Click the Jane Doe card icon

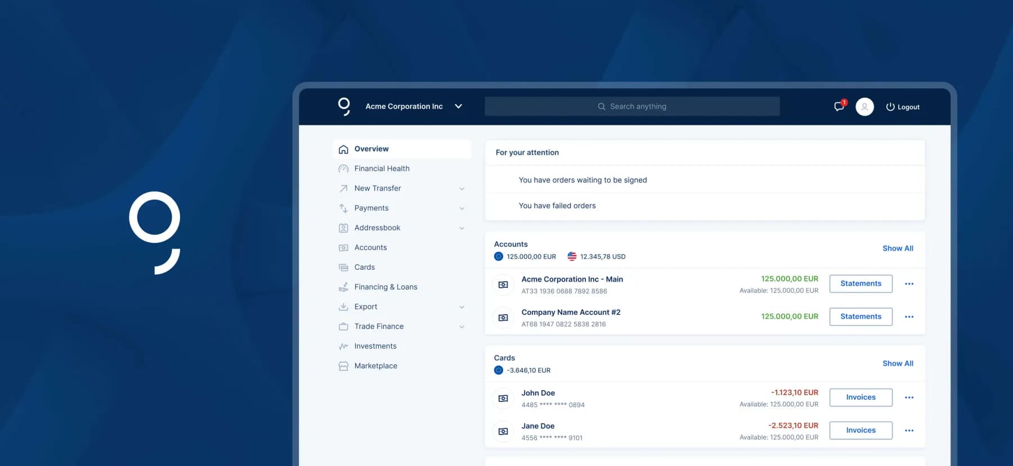pyautogui.click(x=503, y=431)
